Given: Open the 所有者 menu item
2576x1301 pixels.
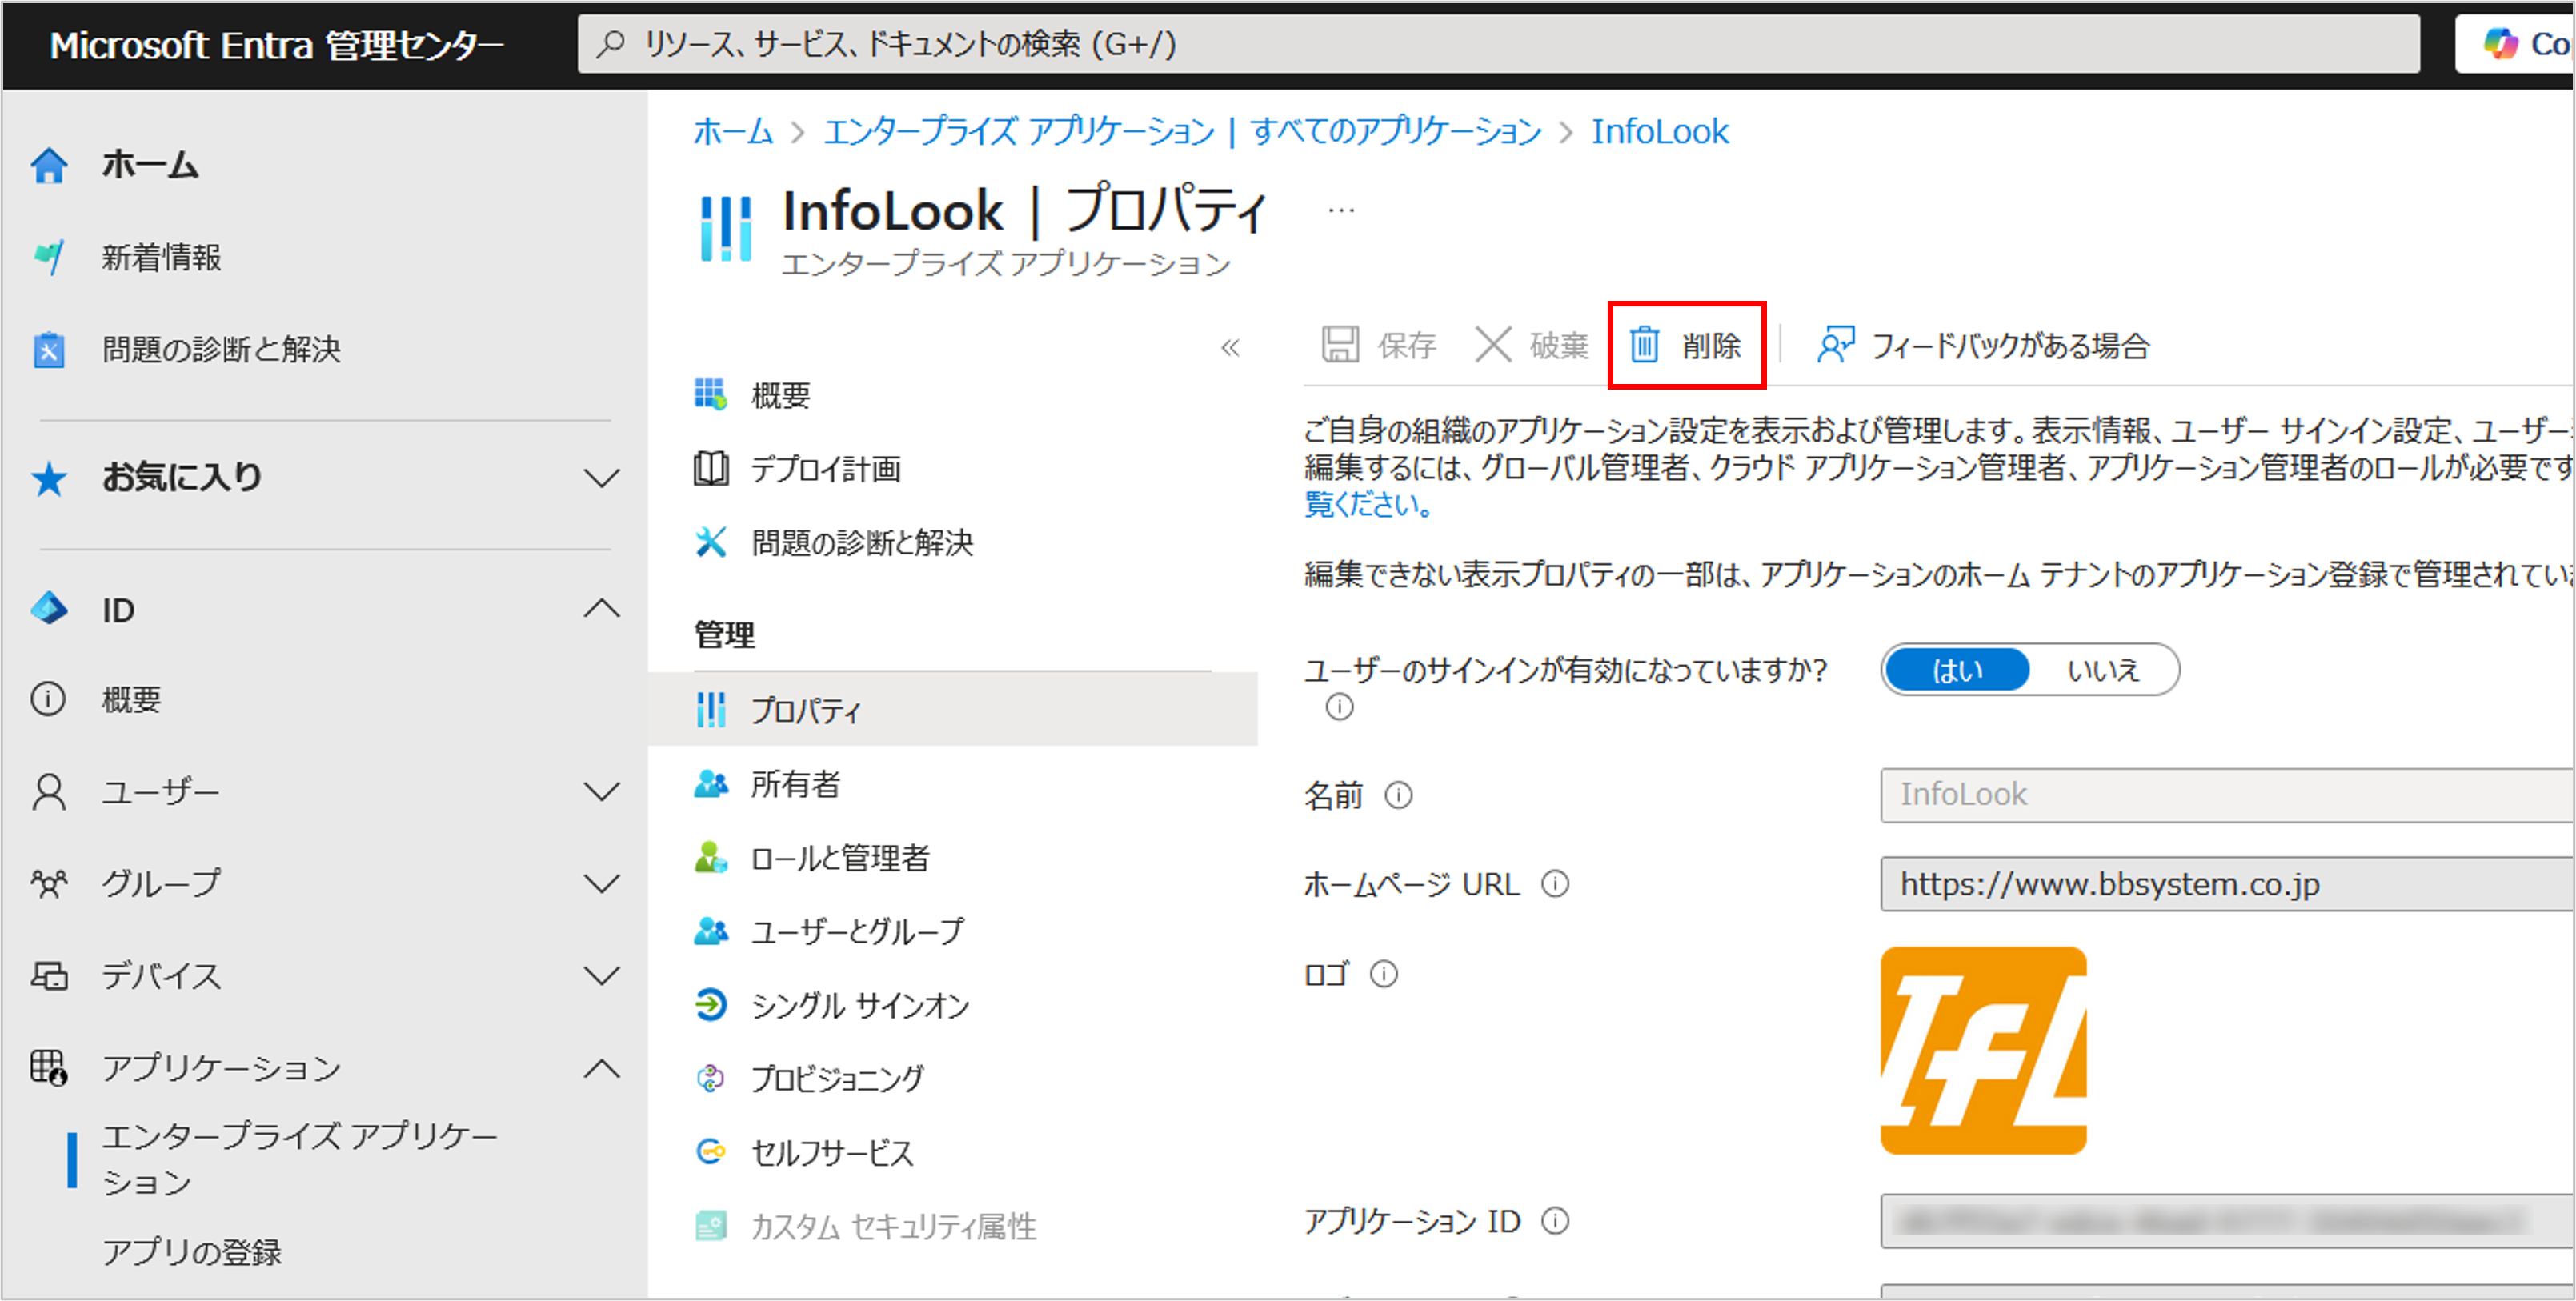Looking at the screenshot, I should click(795, 784).
